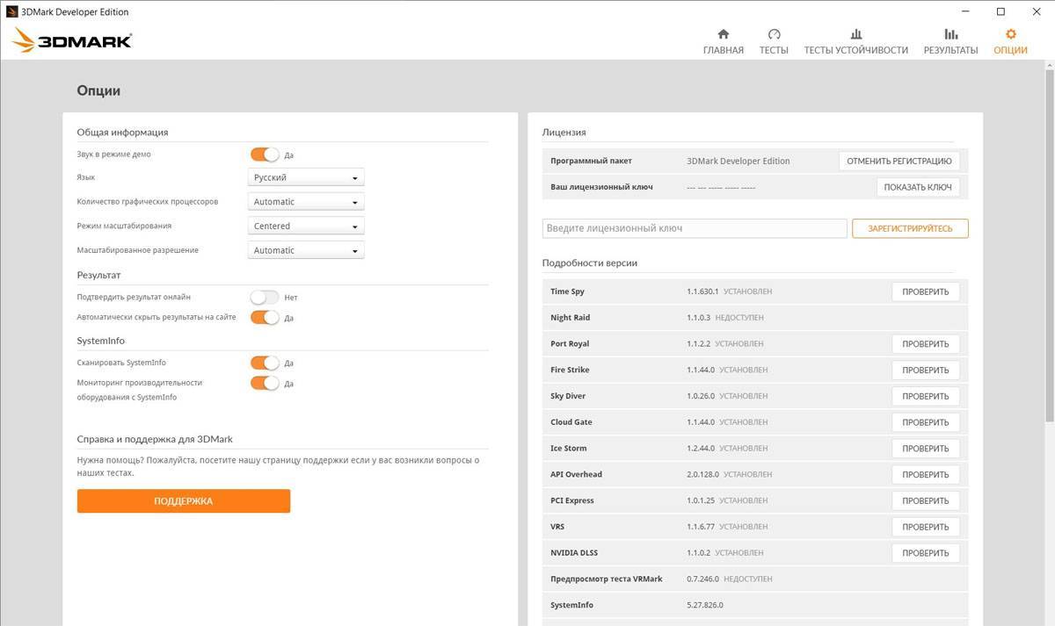Image resolution: width=1055 pixels, height=626 pixels.
Task: Toggle Звук в режиме демо switch
Action: coord(265,155)
